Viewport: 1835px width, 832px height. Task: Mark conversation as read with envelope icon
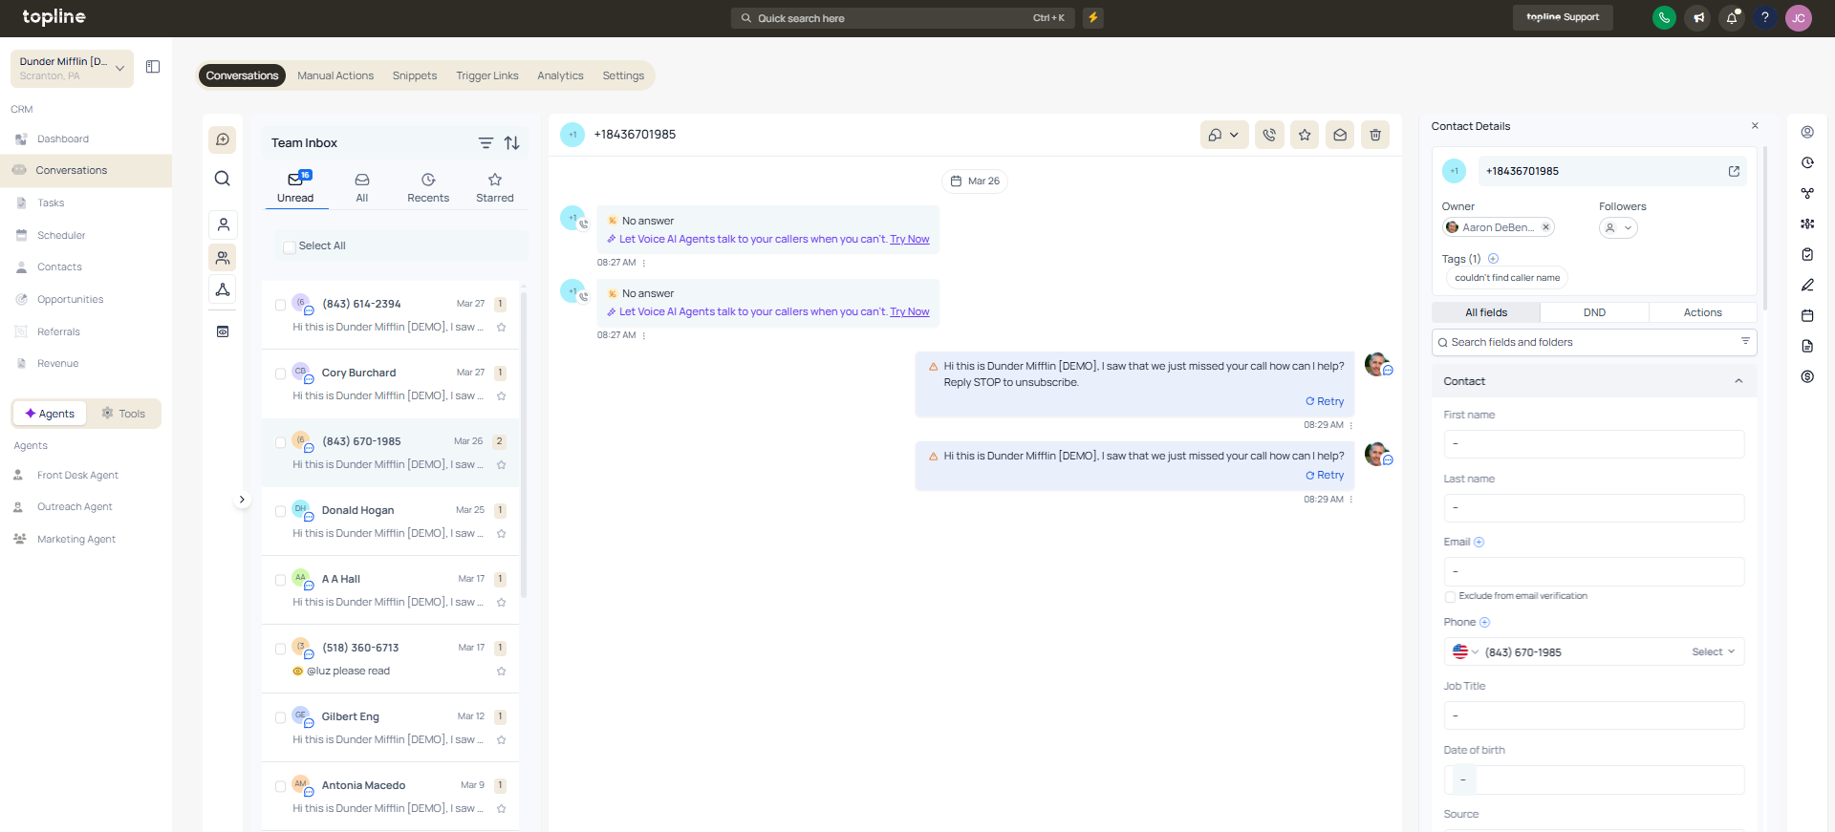tap(1340, 135)
